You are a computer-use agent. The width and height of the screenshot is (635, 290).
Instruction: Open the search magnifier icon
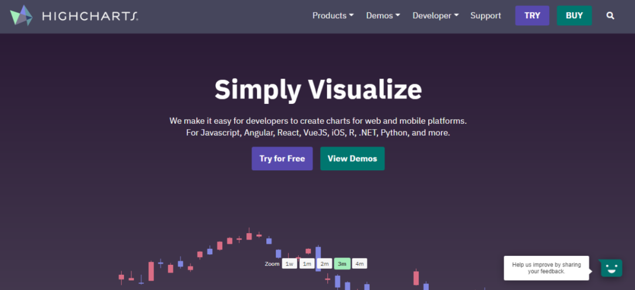point(610,16)
